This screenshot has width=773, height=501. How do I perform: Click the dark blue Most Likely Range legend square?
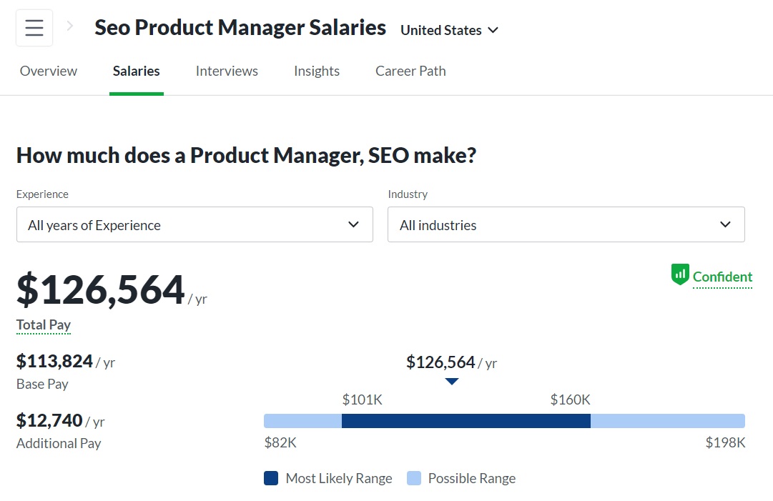pyautogui.click(x=271, y=478)
